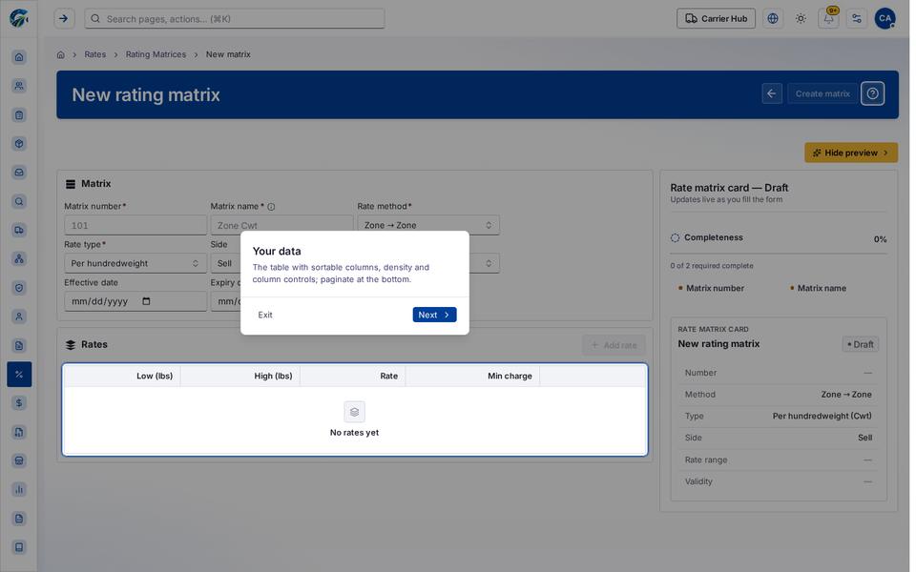The width and height of the screenshot is (916, 572).
Task: Click the Create matrix button
Action: [822, 94]
